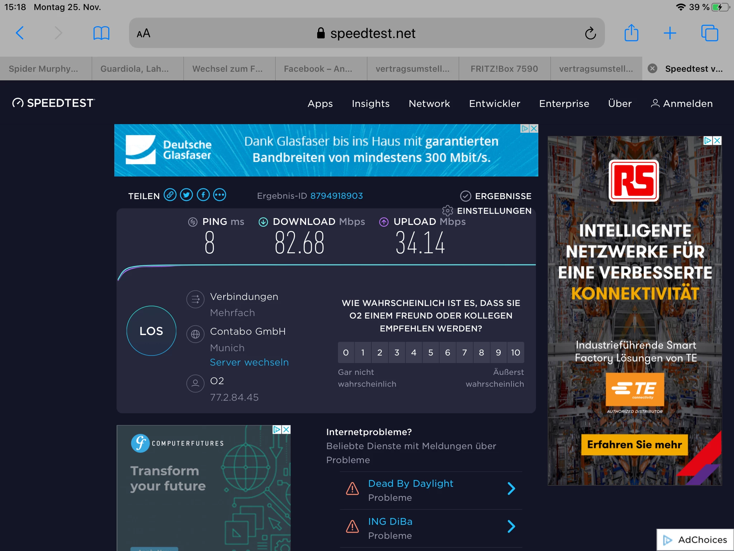
Task: Select rating 0 on recommendation scale
Action: point(346,353)
